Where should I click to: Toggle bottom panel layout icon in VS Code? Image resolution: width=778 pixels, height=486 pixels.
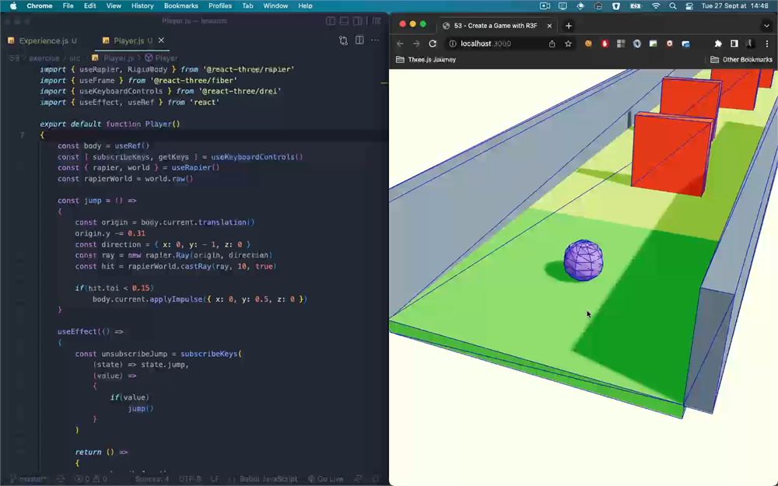[344, 21]
